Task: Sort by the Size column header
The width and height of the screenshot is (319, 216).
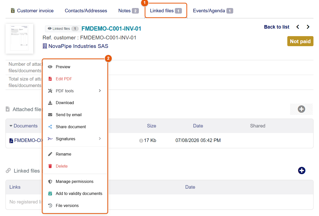Action: tap(151, 126)
